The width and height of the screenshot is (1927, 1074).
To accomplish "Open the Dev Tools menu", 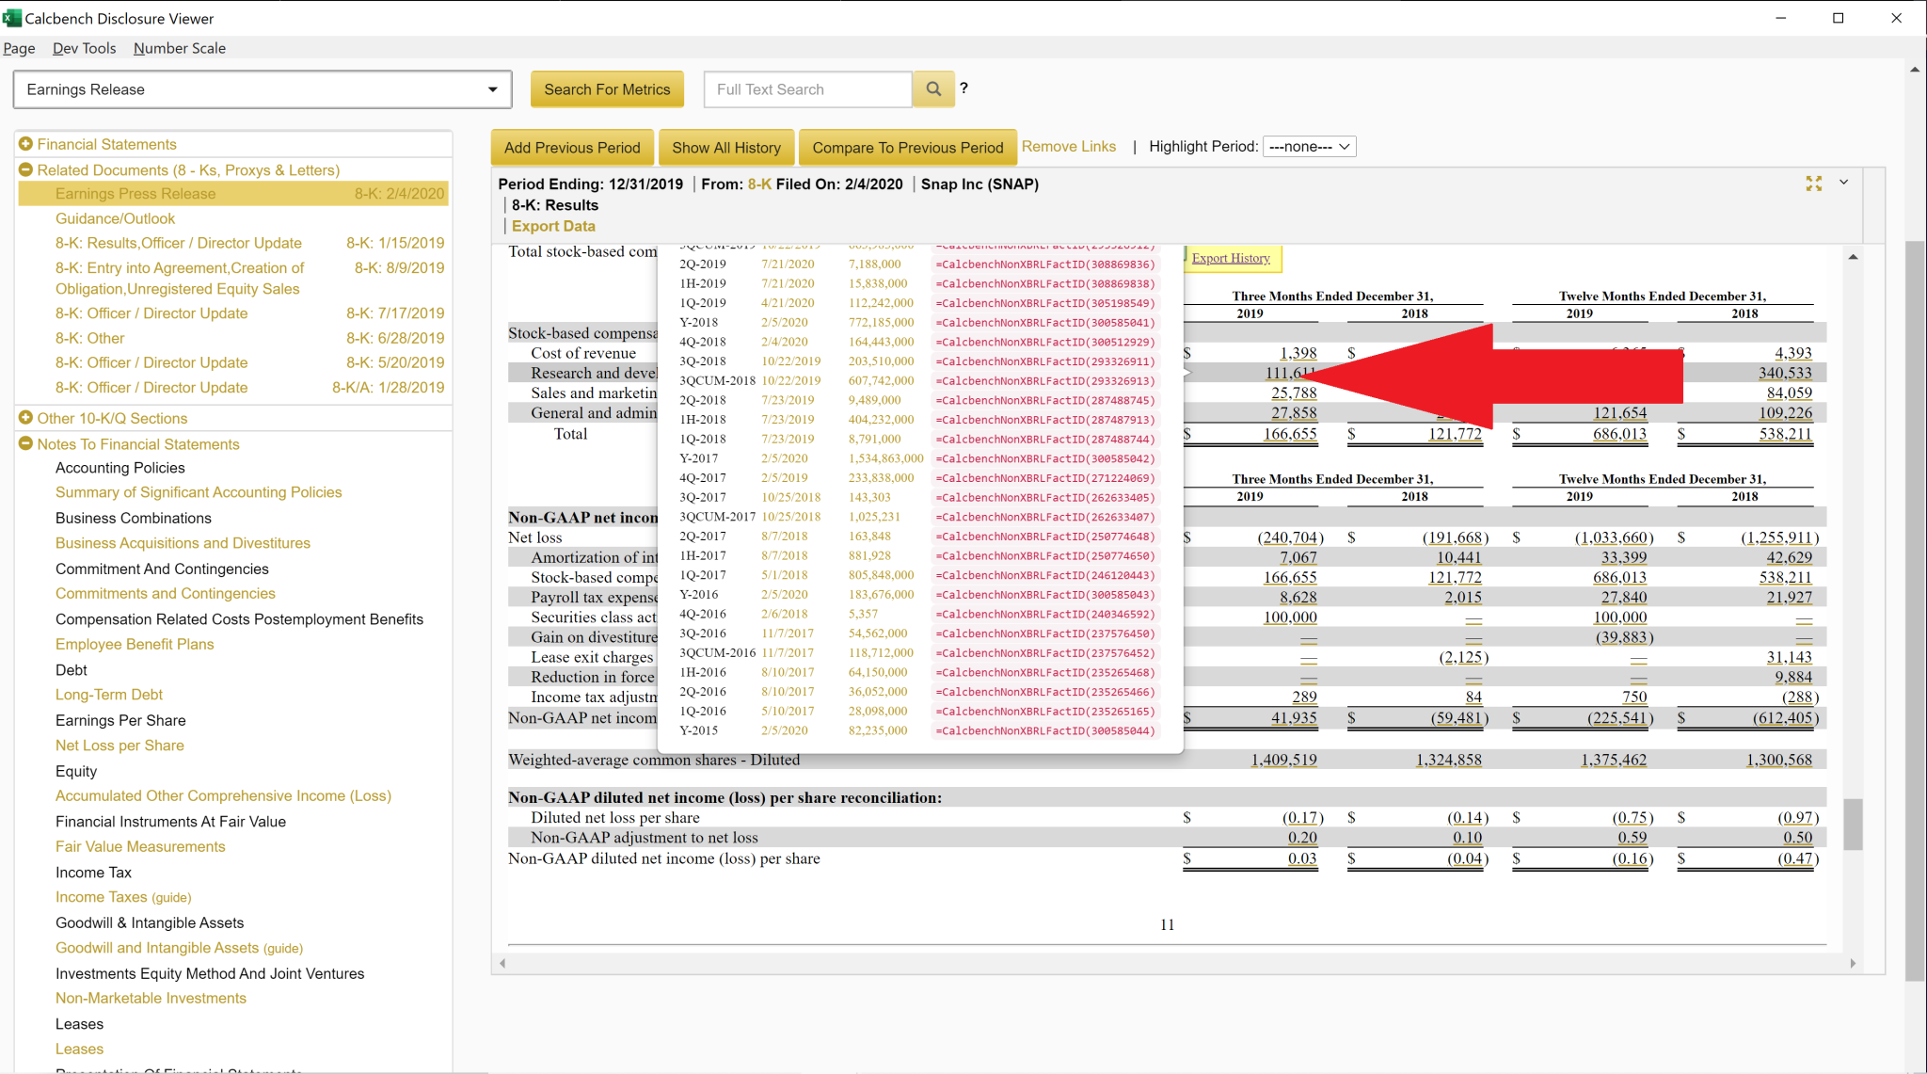I will point(84,48).
